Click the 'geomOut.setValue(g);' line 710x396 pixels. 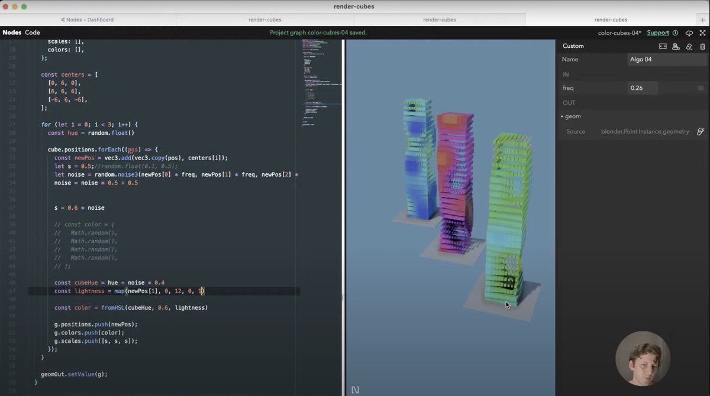pyautogui.click(x=74, y=374)
